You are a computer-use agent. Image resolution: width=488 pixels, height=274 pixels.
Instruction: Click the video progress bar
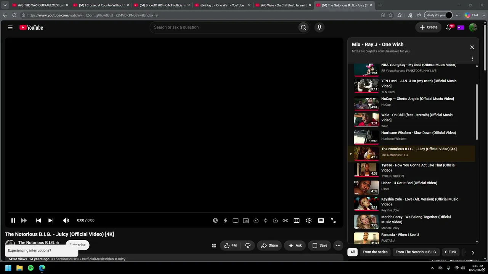174,213
